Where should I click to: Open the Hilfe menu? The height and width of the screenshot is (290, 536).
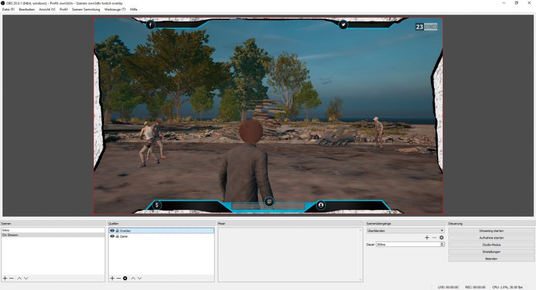133,9
